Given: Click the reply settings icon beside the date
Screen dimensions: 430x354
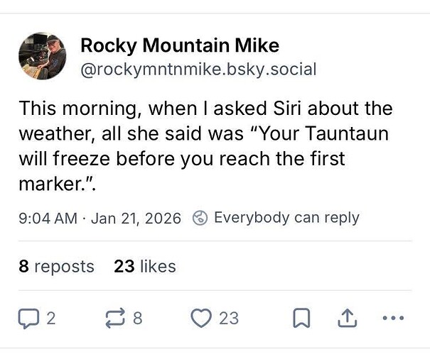Looking at the screenshot, I should click(200, 218).
